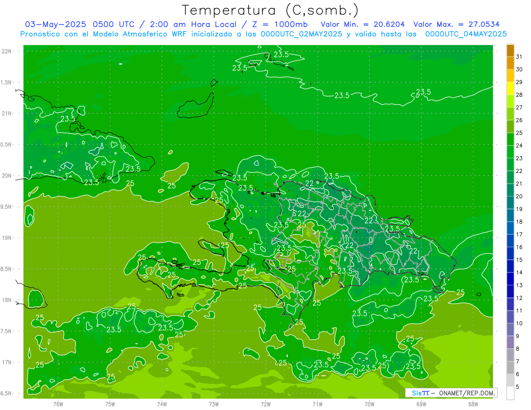Click the 'Pronóstico con el Modelo Atmosferico WRF' line
The image size is (531, 410).
coord(104,34)
